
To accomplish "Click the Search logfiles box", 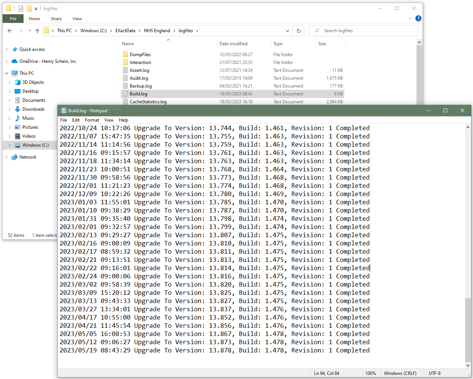I will click(x=363, y=31).
